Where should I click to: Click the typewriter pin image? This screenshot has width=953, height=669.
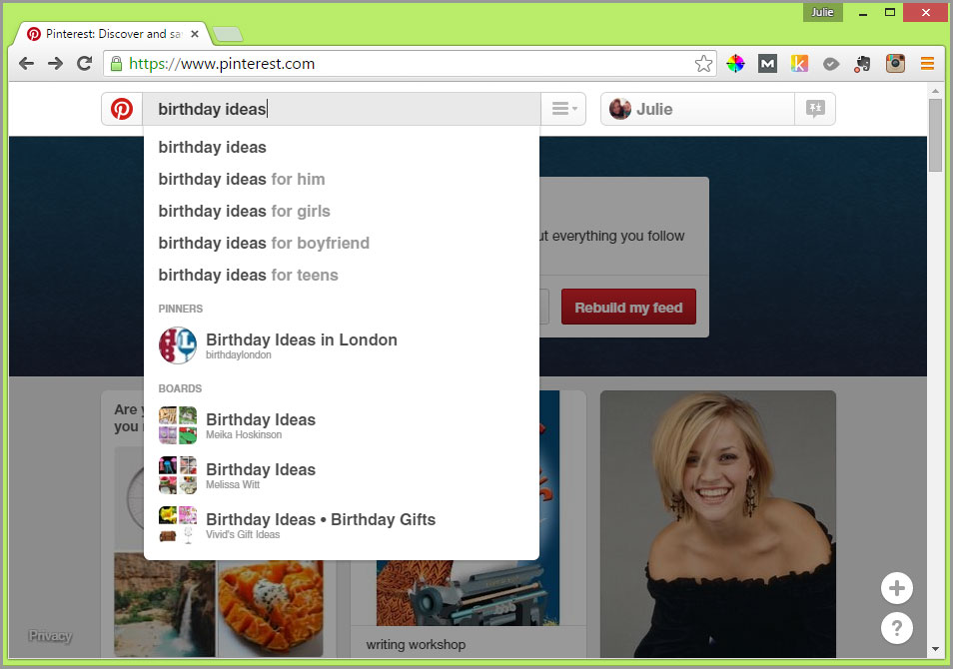[468, 593]
